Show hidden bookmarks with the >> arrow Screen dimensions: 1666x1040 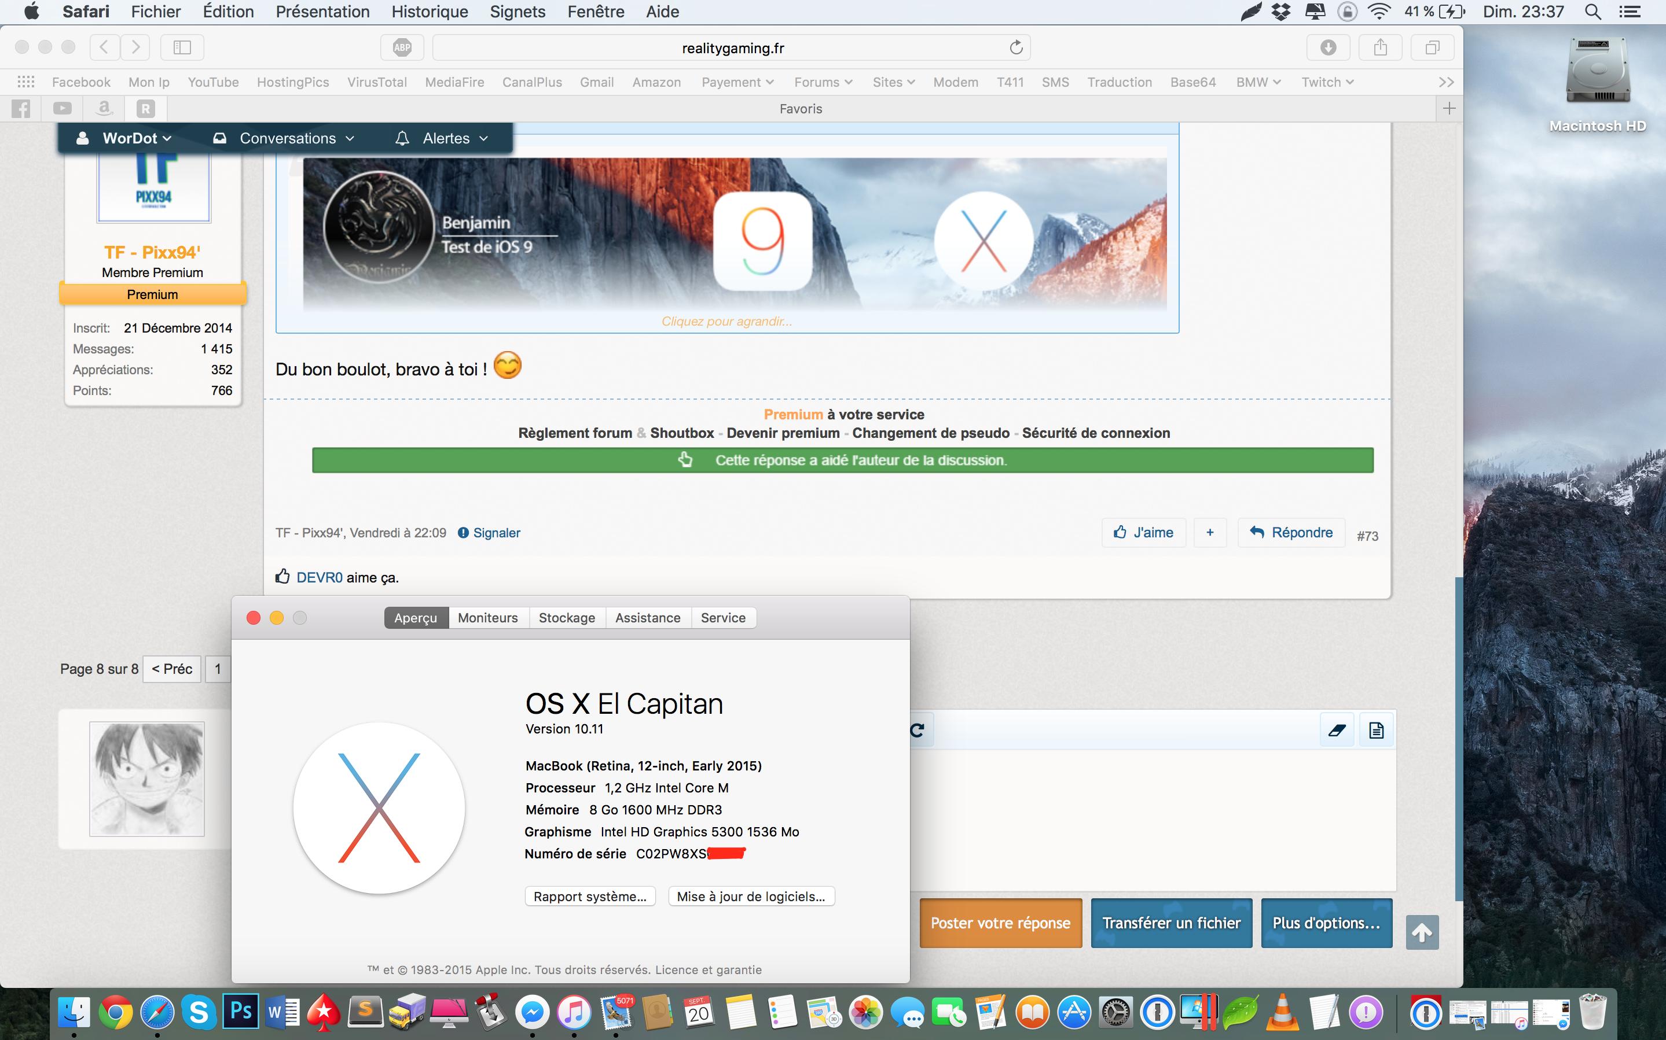(x=1446, y=83)
